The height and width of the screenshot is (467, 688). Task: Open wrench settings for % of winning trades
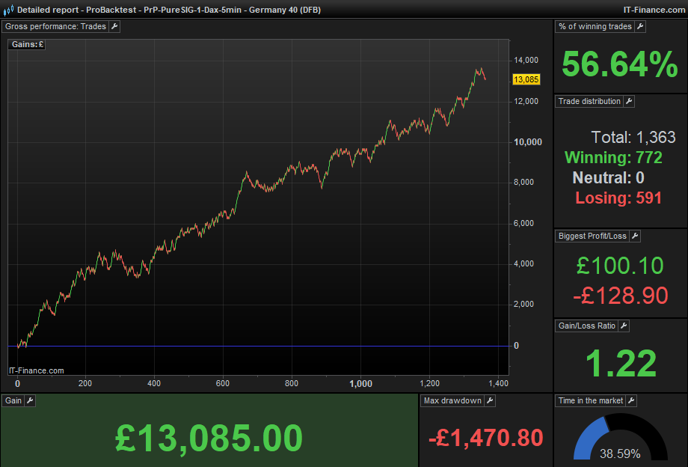coord(640,26)
